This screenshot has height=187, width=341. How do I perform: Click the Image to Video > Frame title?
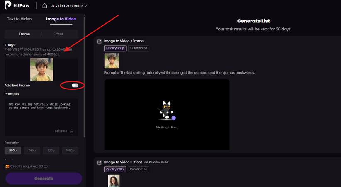point(124,41)
